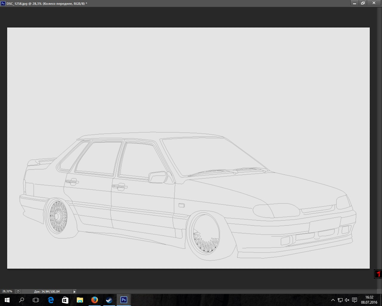Open network status tray icon
The width and height of the screenshot is (382, 306).
point(340,300)
